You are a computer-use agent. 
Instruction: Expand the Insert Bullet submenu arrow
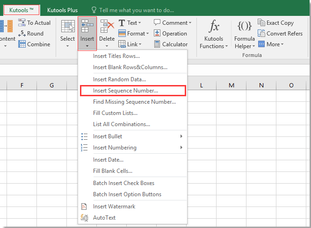181,136
